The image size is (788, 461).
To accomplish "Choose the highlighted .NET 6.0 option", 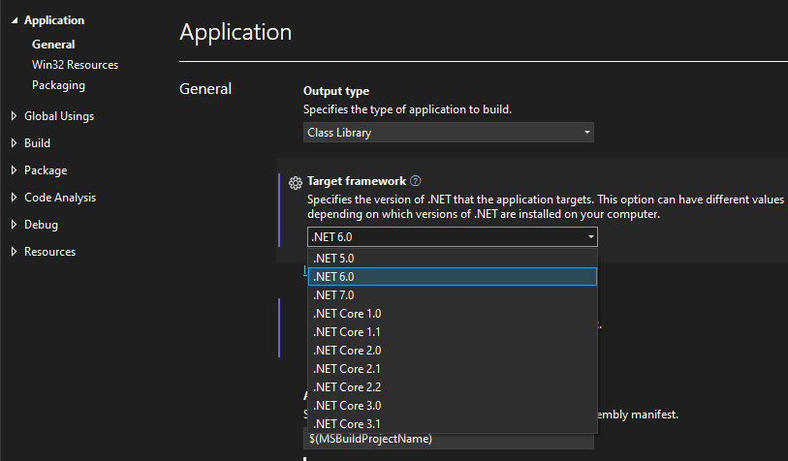I will click(453, 277).
